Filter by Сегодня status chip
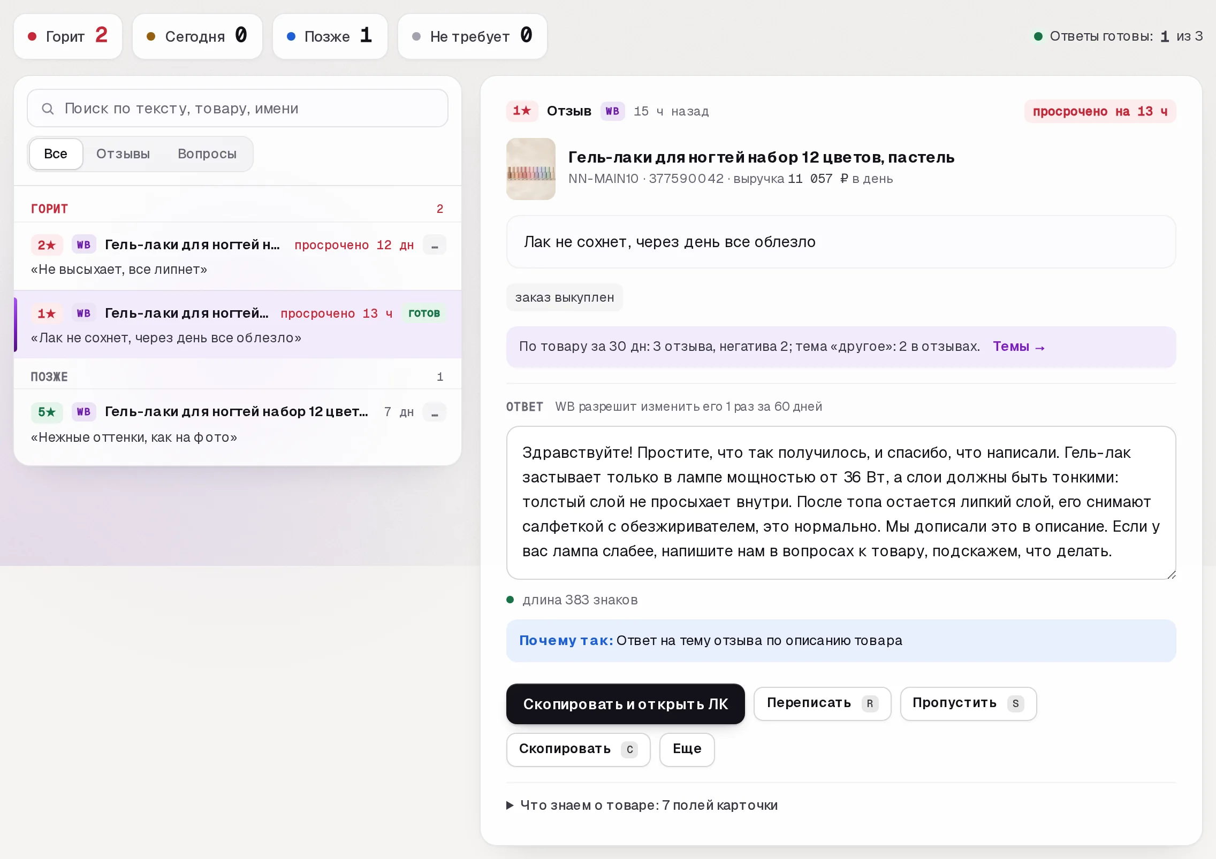Screen dimensions: 1216x859 pos(197,36)
